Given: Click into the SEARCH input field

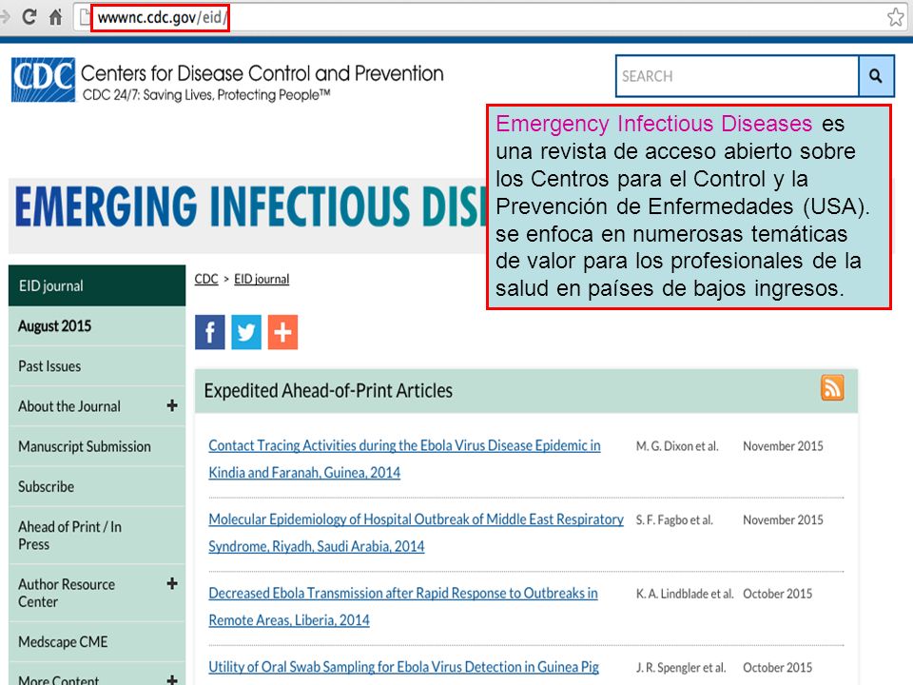Looking at the screenshot, I should [x=737, y=76].
